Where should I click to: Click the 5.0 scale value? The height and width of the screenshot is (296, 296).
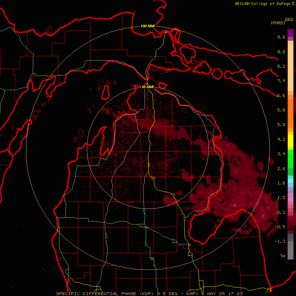pos(281,125)
